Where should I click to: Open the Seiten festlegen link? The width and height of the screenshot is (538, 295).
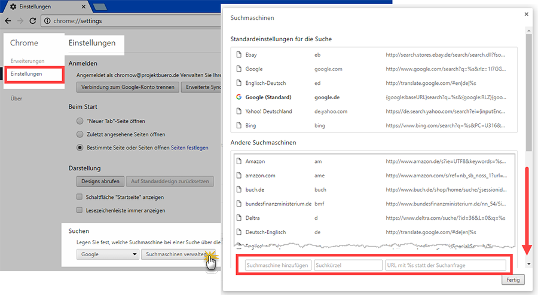click(x=189, y=147)
